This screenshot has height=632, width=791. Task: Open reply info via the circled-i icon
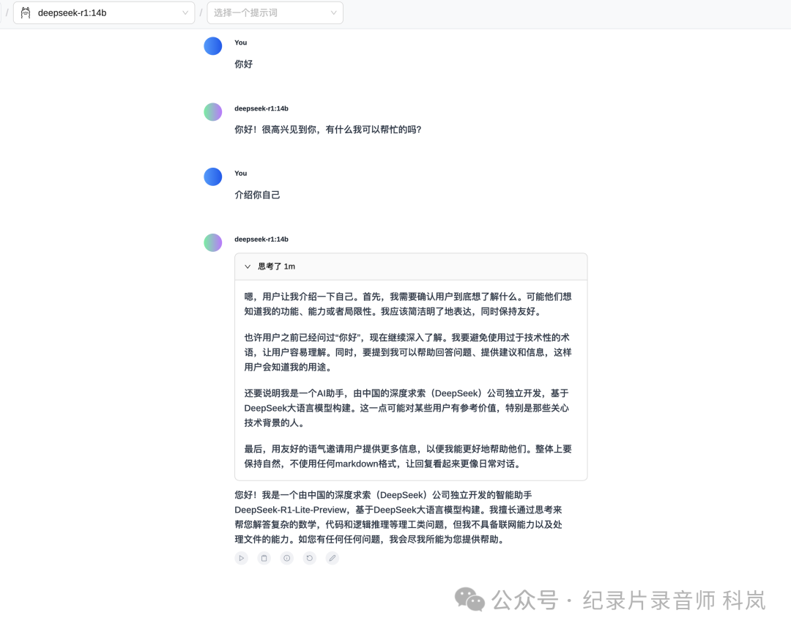coord(287,558)
